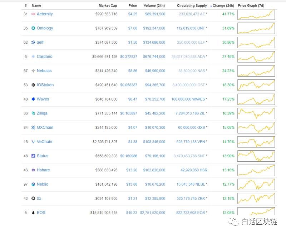Screen dimensions: 286x234
Task: Open the VeChain coin page link
Action: (x=44, y=142)
